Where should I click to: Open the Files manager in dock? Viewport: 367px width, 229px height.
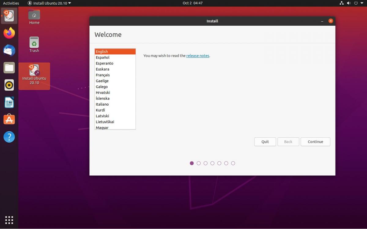pyautogui.click(x=9, y=68)
